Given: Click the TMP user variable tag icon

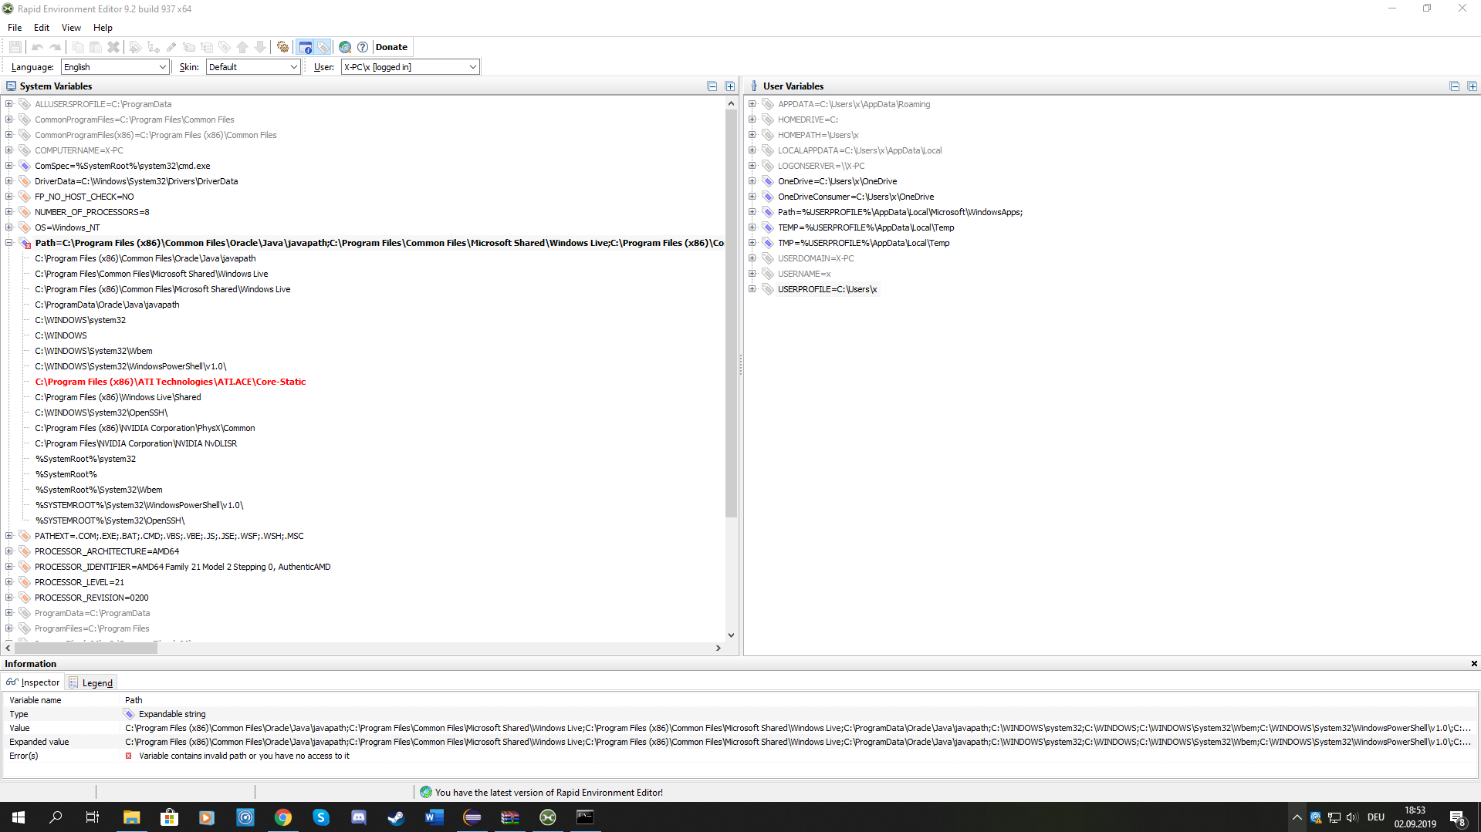Looking at the screenshot, I should click(x=768, y=243).
